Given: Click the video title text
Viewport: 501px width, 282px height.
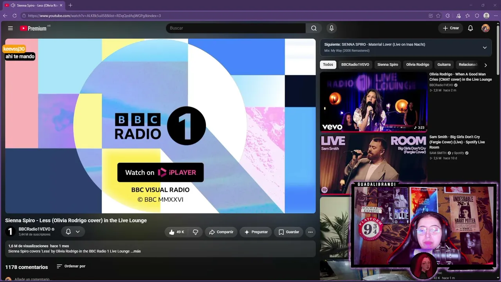Looking at the screenshot, I should 76,221.
